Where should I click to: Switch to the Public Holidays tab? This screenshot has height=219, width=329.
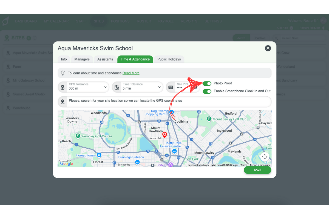pyautogui.click(x=169, y=59)
